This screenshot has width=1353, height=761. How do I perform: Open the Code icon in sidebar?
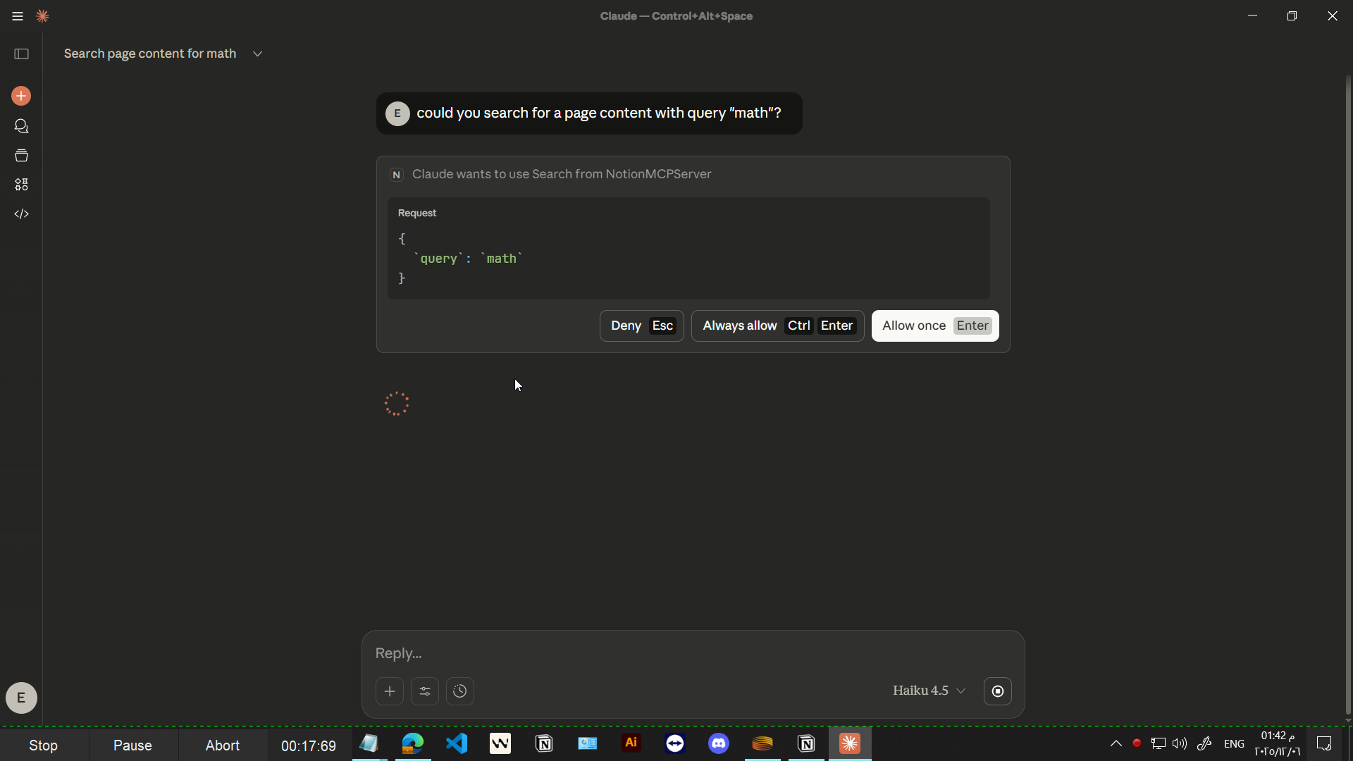[21, 214]
